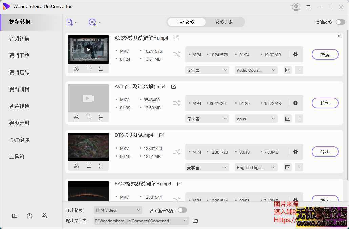The image size is (349, 229).
Task: Expand the 输出格式 MP4 Video dropdown
Action: [117, 210]
